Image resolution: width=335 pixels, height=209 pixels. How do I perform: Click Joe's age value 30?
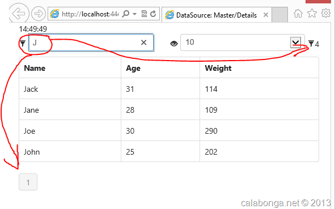pyautogui.click(x=130, y=131)
